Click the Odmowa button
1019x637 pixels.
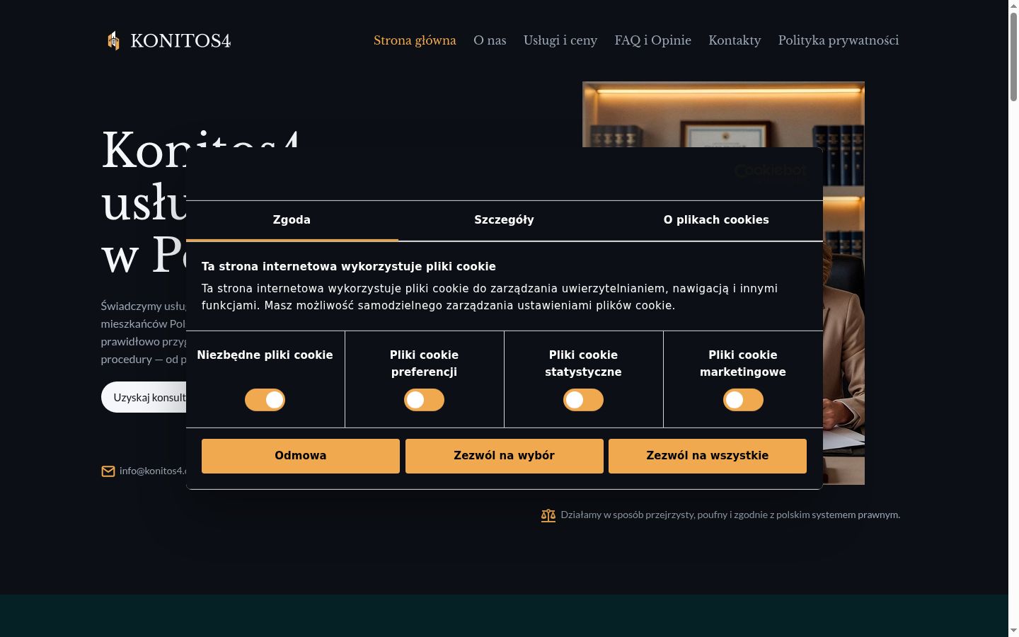pos(301,456)
